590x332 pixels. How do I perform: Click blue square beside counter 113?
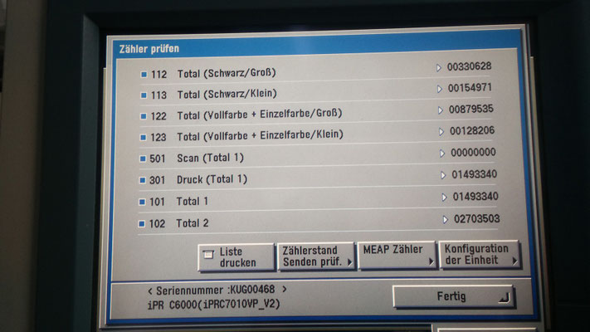coord(144,95)
